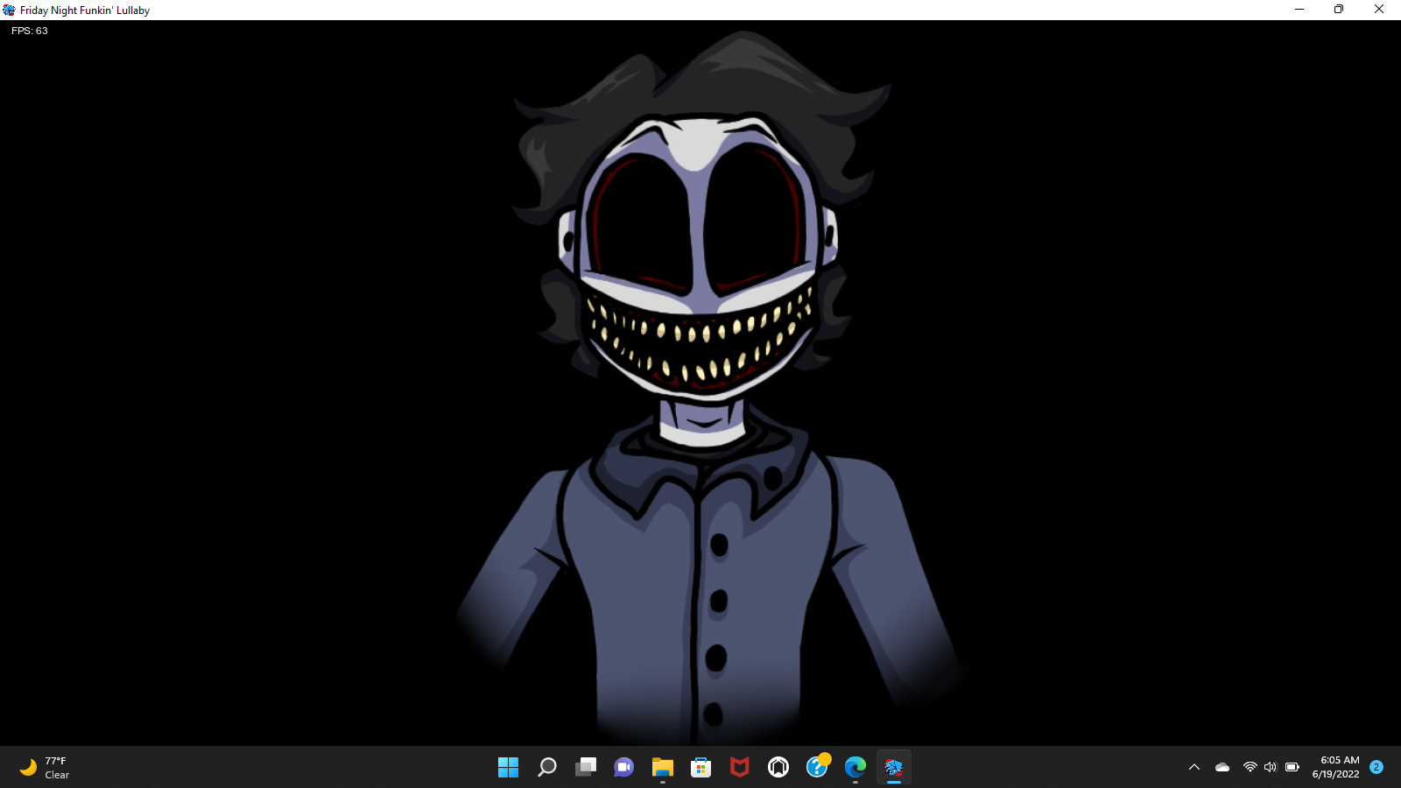
Task: Mute the system volume
Action: tap(1270, 767)
